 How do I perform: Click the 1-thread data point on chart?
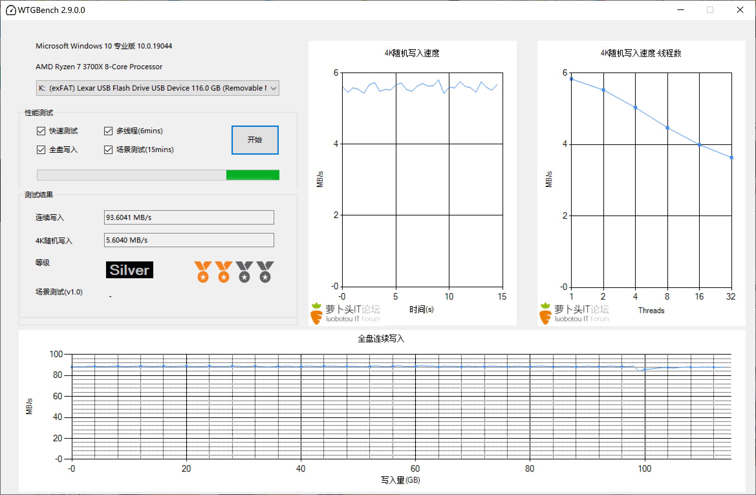[x=571, y=79]
